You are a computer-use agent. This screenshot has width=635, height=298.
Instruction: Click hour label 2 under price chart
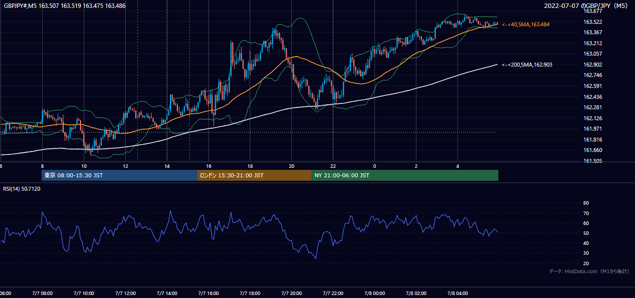coord(416,166)
